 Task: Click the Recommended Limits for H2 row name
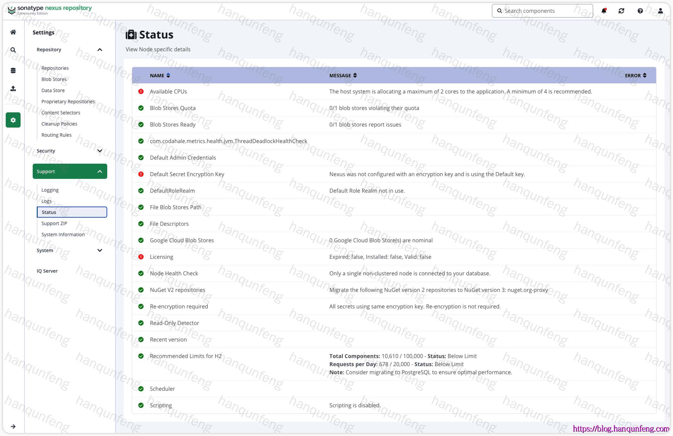pyautogui.click(x=186, y=356)
